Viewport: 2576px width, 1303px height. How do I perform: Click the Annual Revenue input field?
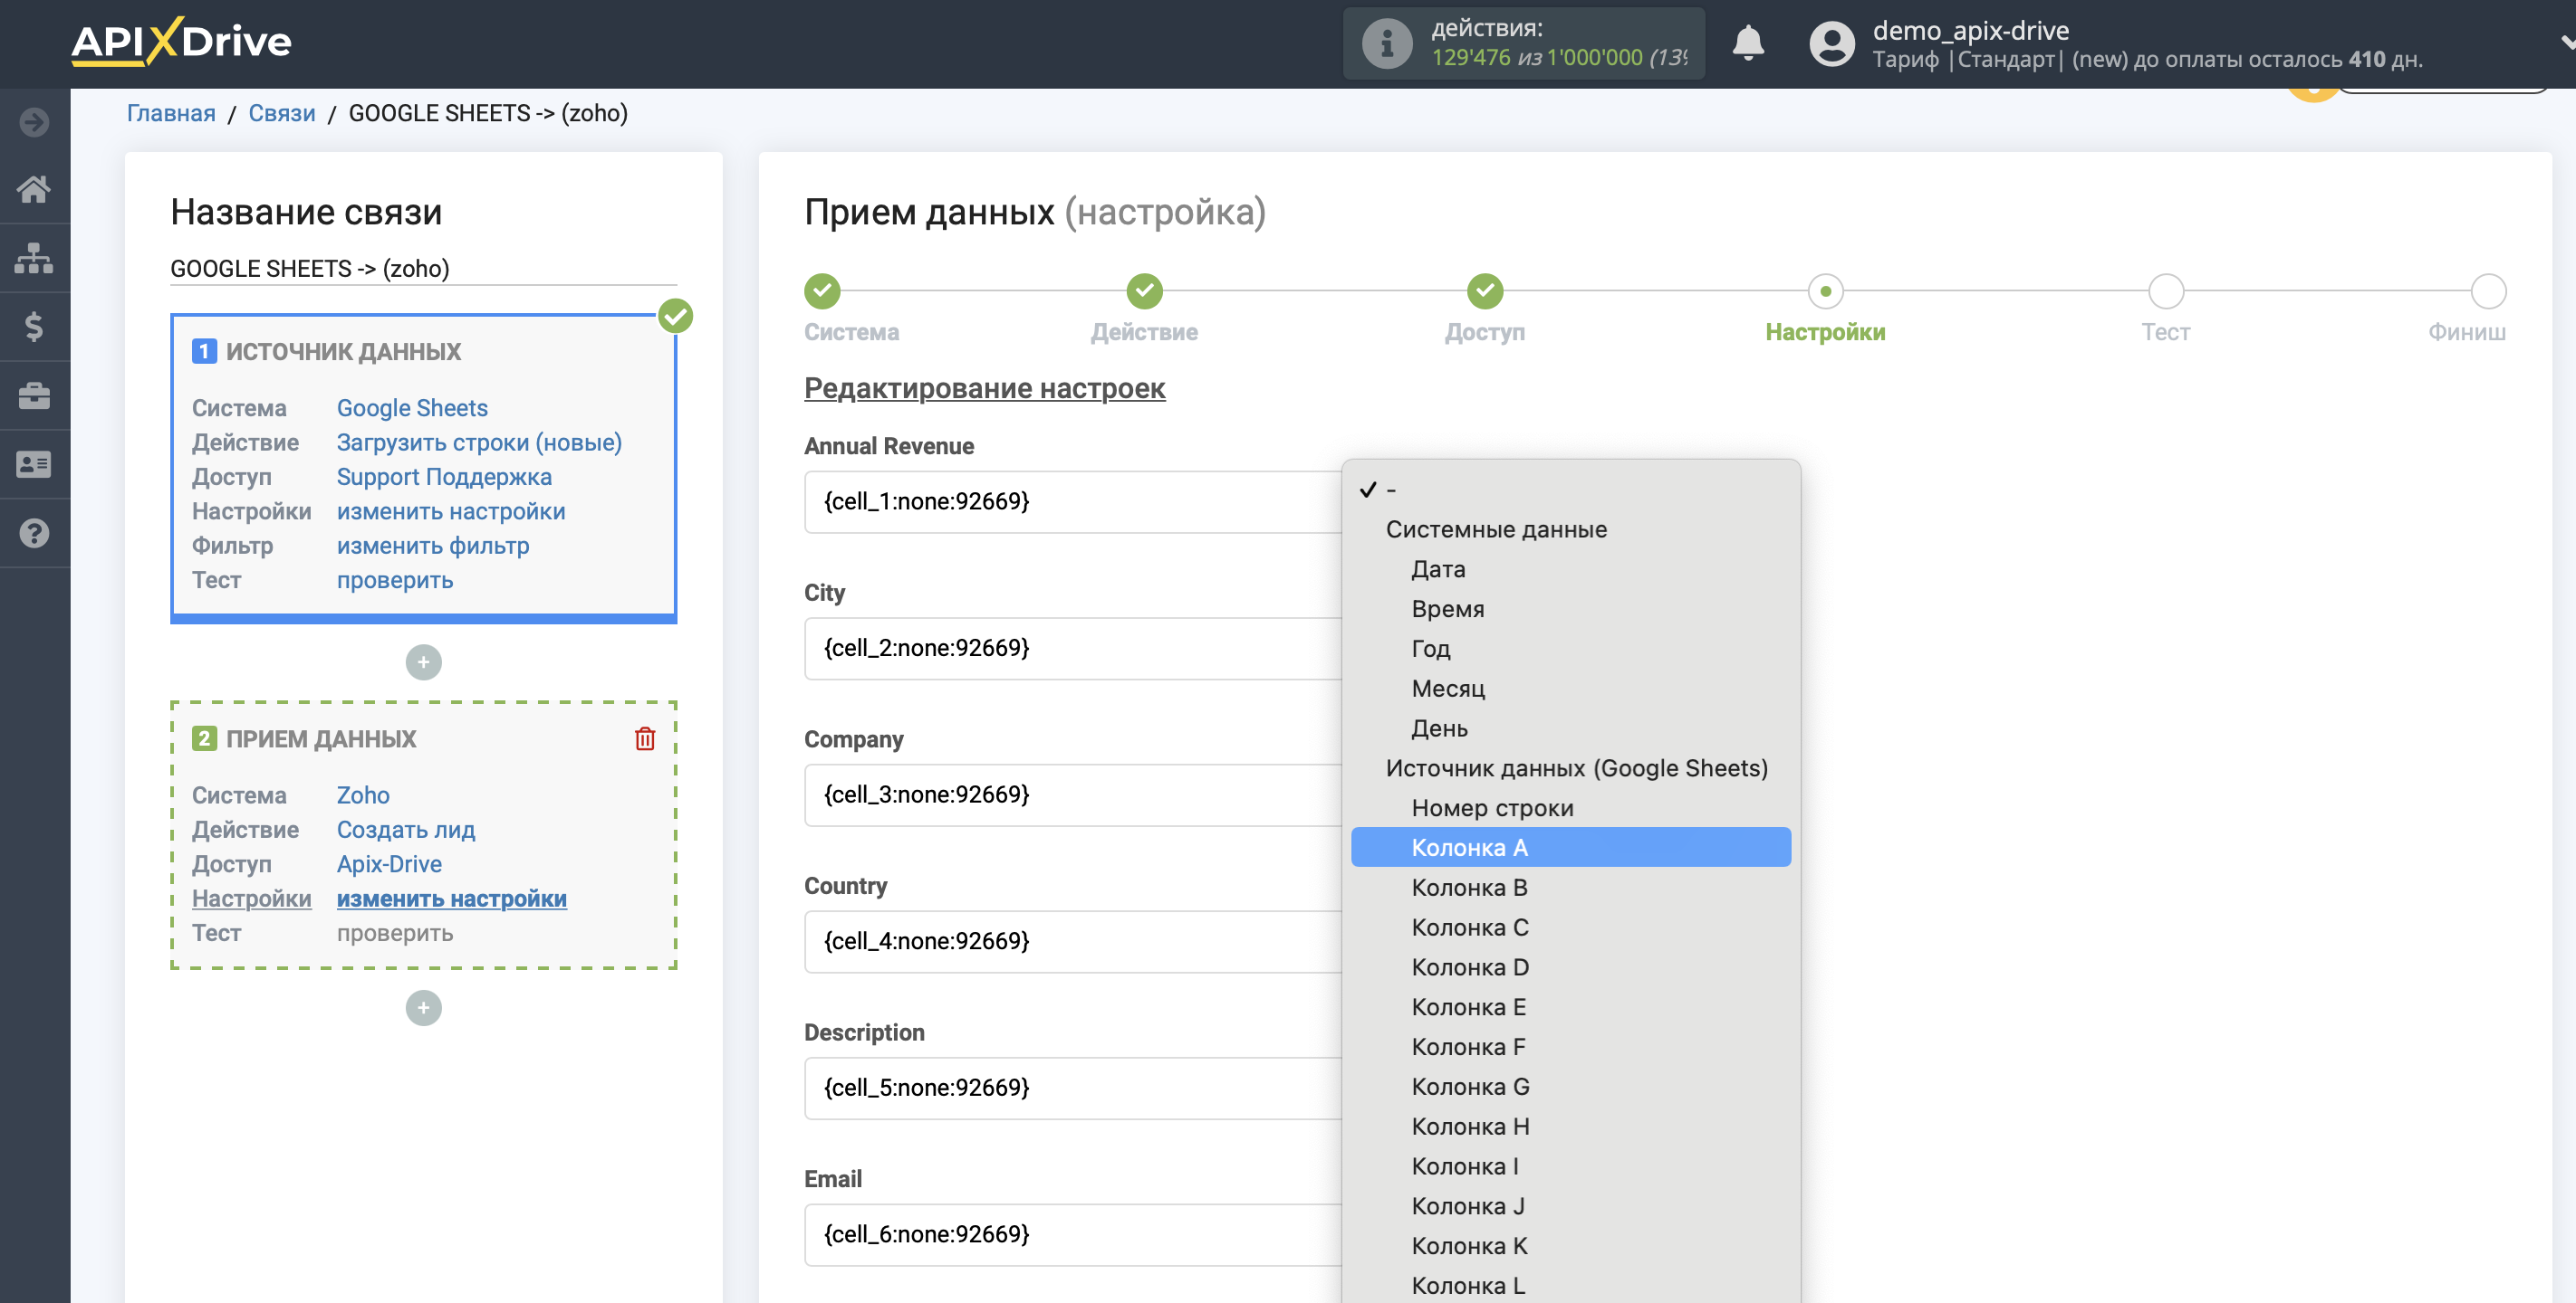point(1073,501)
